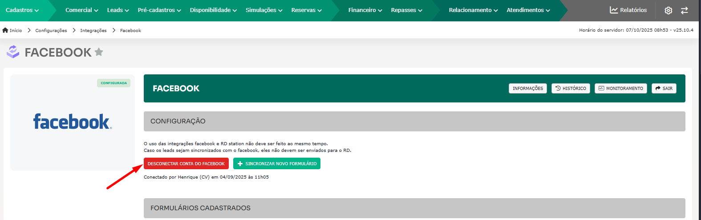Open the Cadastros menu
The image size is (701, 220).
click(x=22, y=10)
